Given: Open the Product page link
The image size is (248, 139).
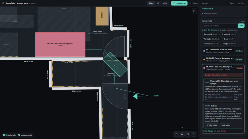Looking at the screenshot, I should click(208, 131).
